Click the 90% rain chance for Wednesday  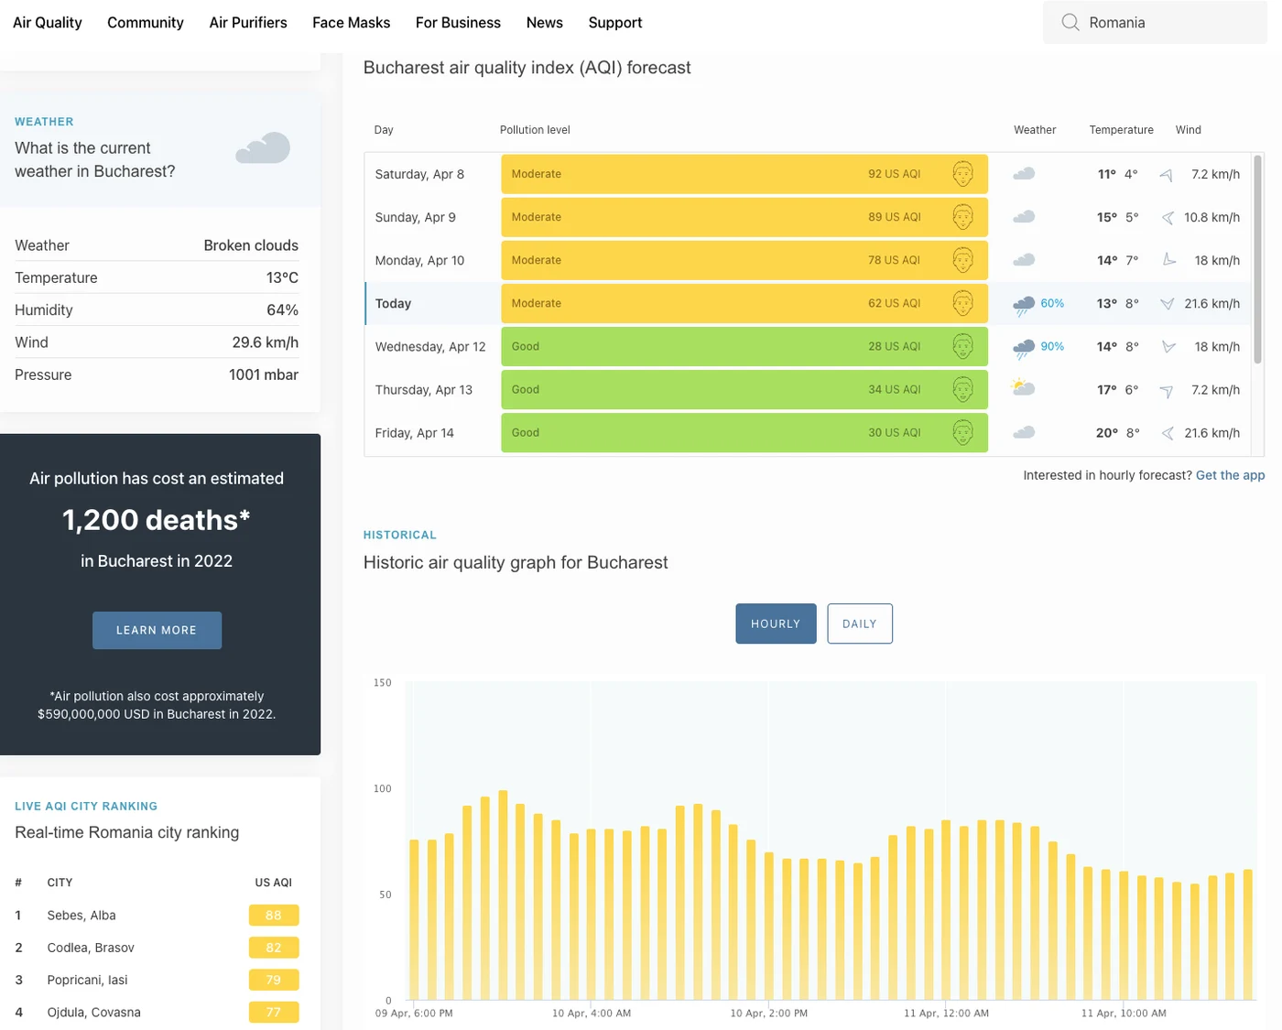[x=1052, y=346]
